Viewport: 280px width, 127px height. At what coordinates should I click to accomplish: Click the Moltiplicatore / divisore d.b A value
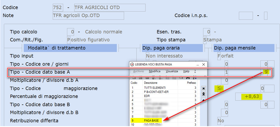click(x=225, y=80)
